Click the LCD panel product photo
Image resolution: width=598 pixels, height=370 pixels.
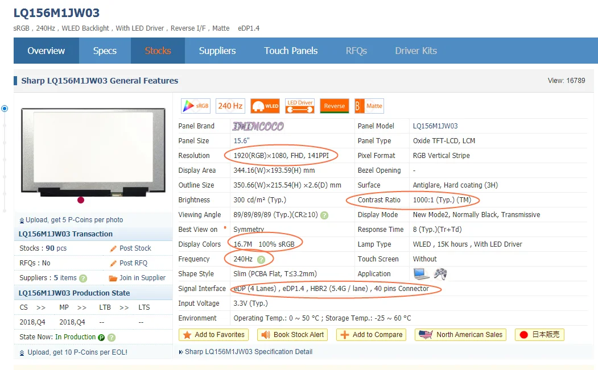click(93, 151)
